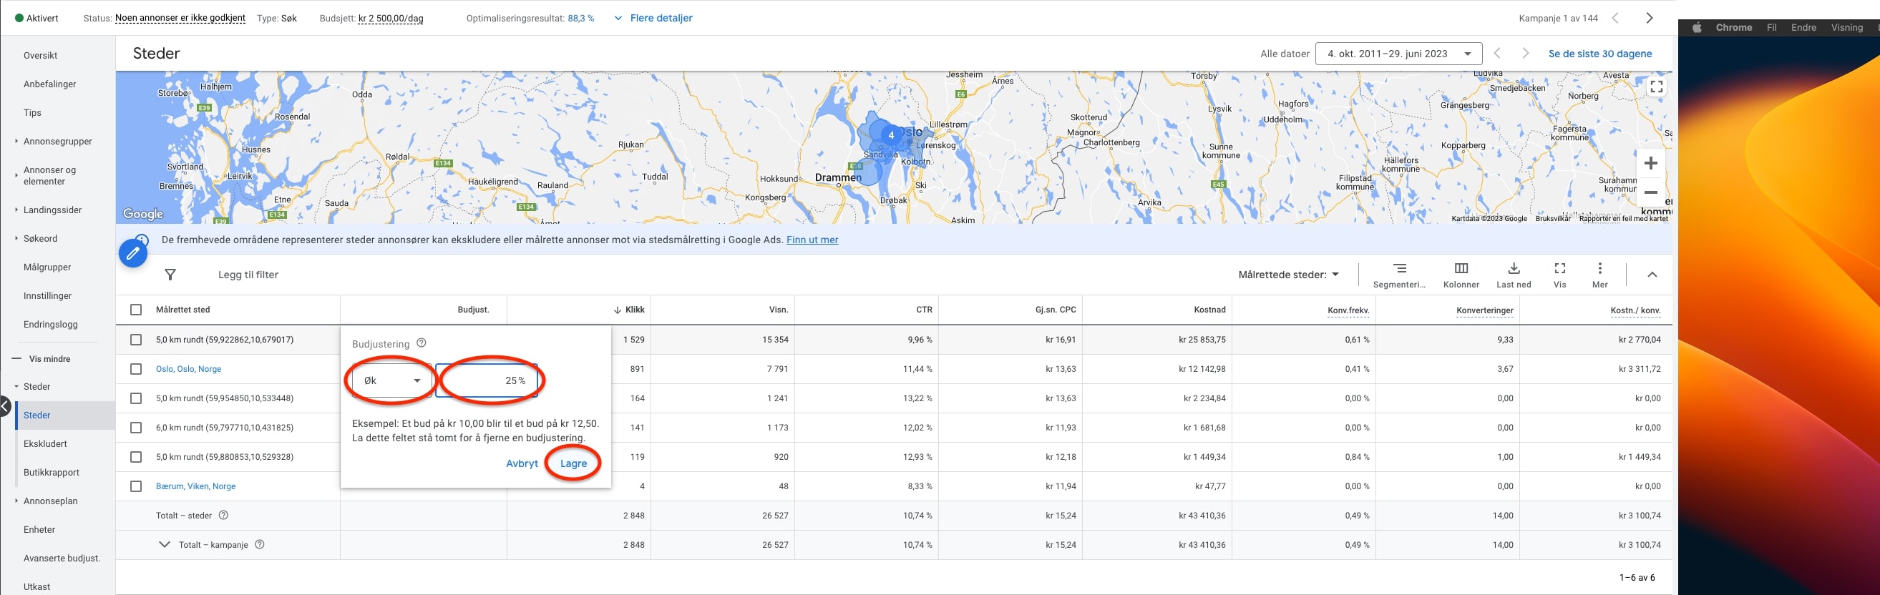
Task: Open Totalt – kampanje help icon
Action: tap(259, 545)
